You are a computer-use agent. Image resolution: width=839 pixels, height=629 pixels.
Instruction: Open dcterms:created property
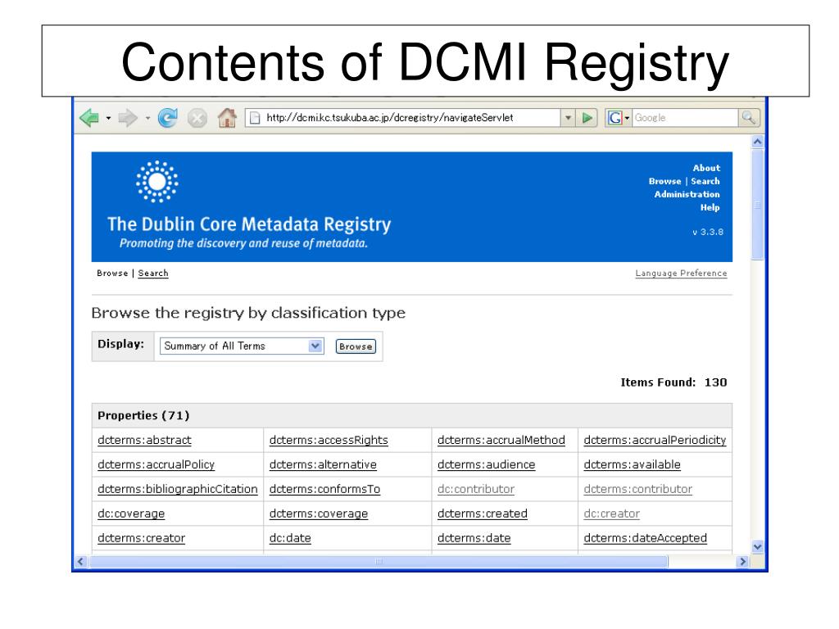[482, 514]
